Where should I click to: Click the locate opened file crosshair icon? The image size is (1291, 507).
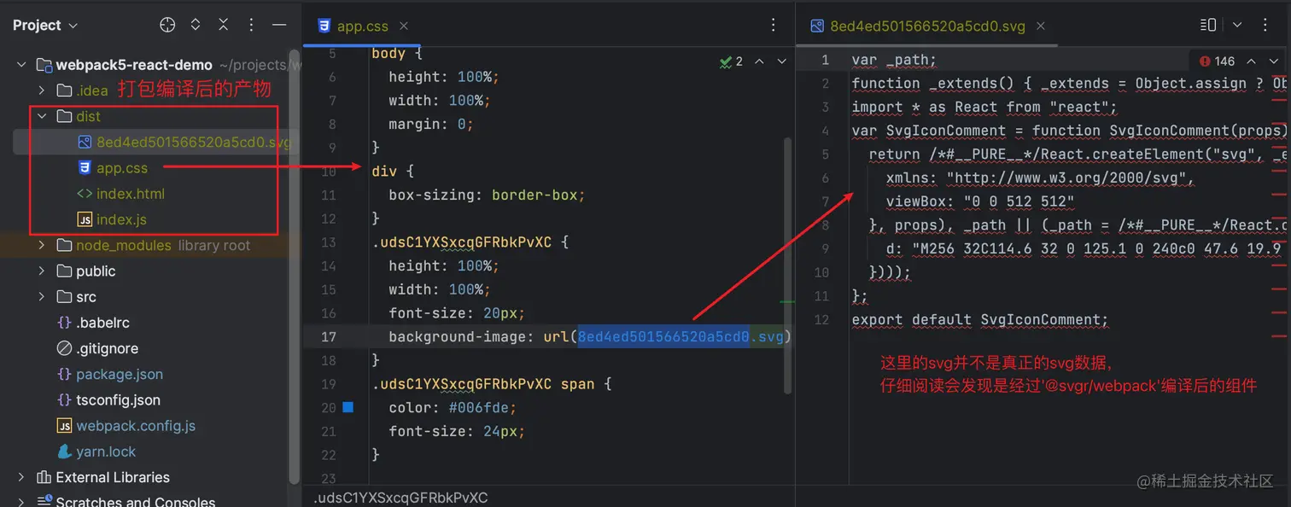click(167, 25)
